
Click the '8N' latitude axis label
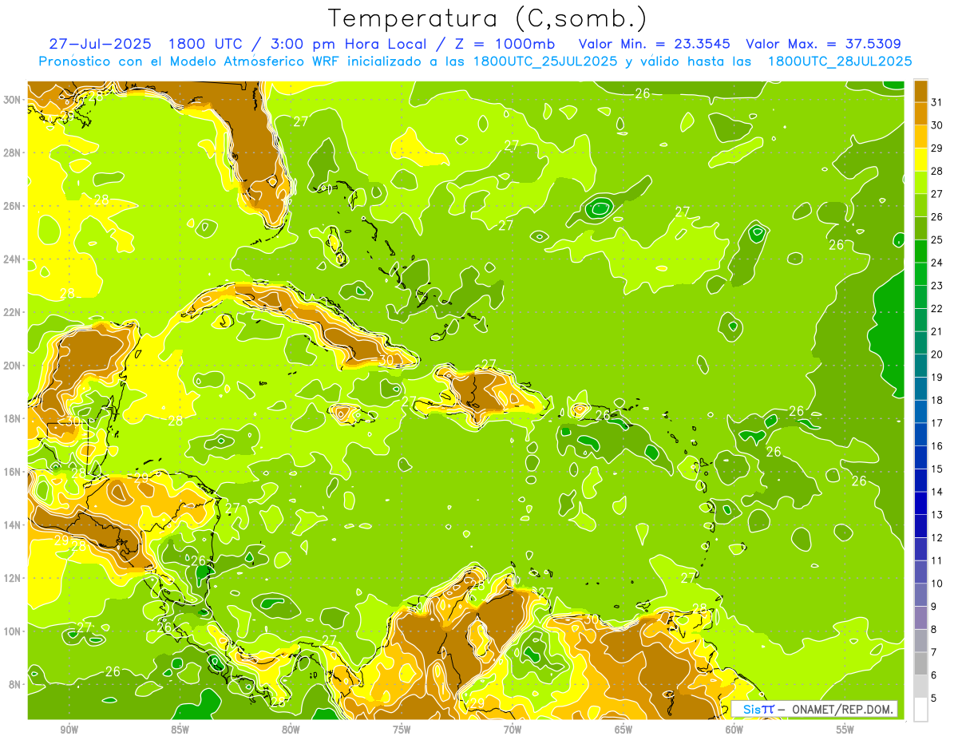pyautogui.click(x=15, y=684)
